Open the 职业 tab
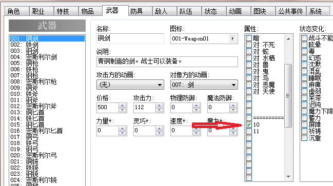 (41, 11)
